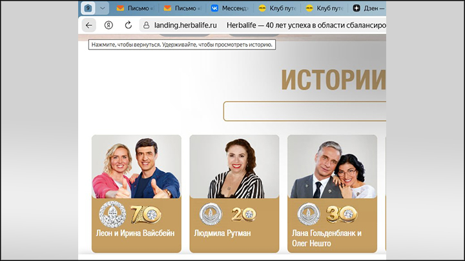The image size is (465, 261).
Task: Expand the tab list dropdown chevron
Action: (x=103, y=8)
